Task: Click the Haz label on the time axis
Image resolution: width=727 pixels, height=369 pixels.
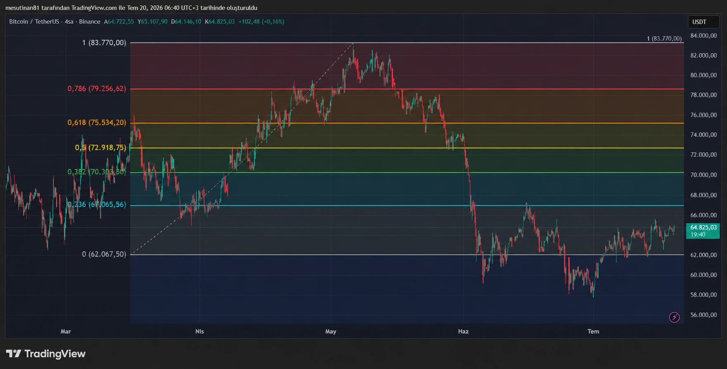Action: pos(463,331)
